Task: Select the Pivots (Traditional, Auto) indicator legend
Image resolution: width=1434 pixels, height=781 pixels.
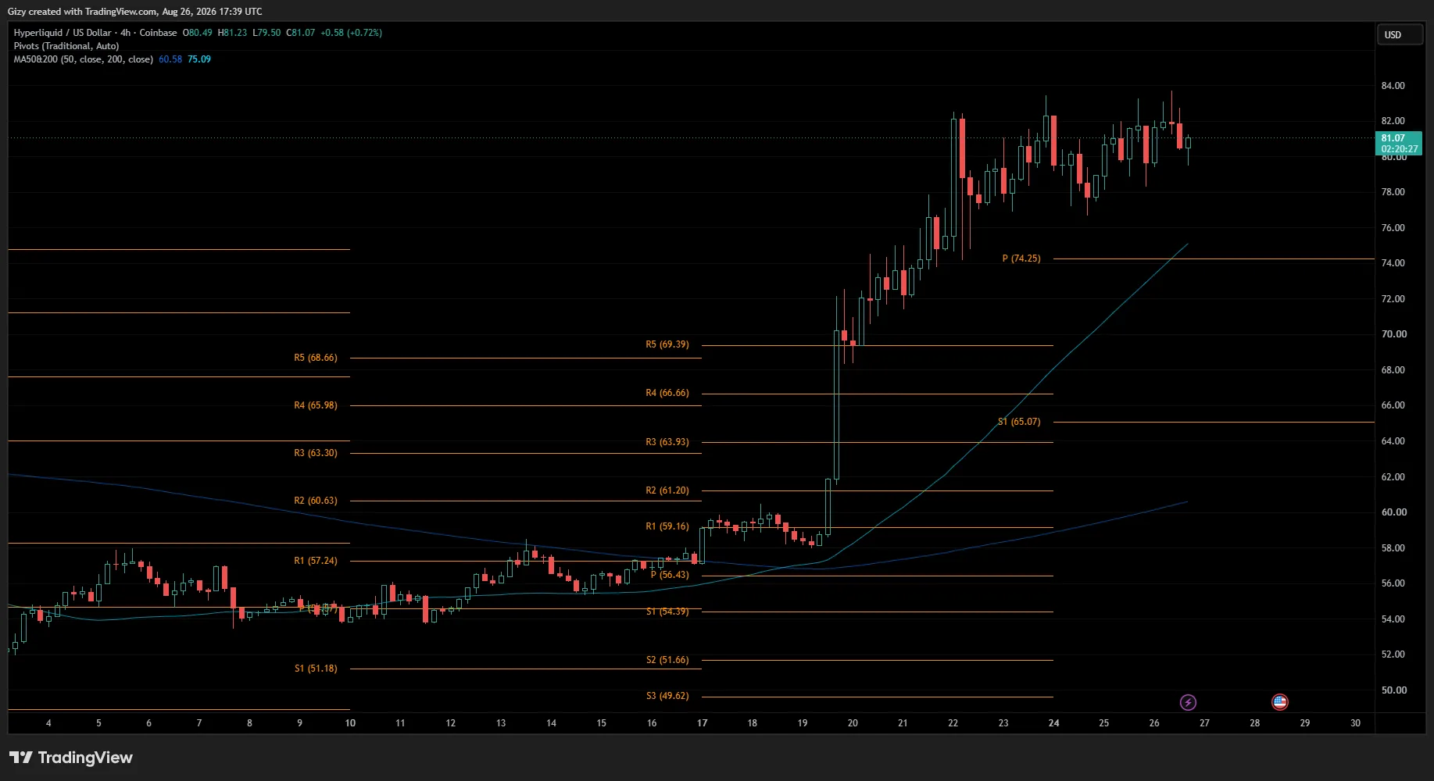Action: click(66, 46)
